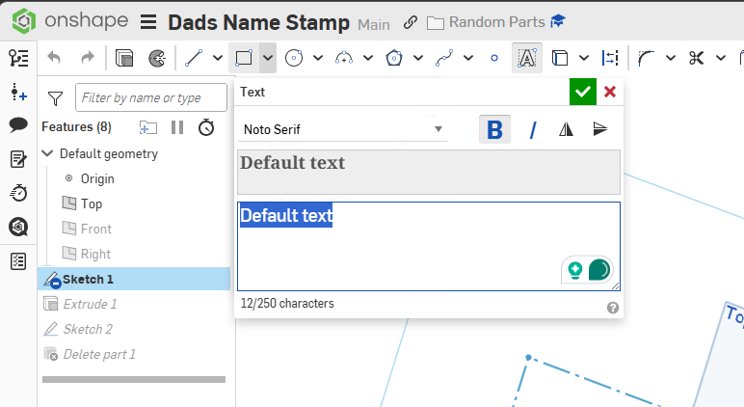Toggle Bold text formatting
This screenshot has height=407, width=744.
(x=495, y=129)
